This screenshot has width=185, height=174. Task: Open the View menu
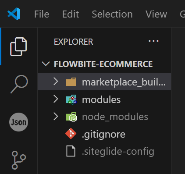tap(156, 14)
